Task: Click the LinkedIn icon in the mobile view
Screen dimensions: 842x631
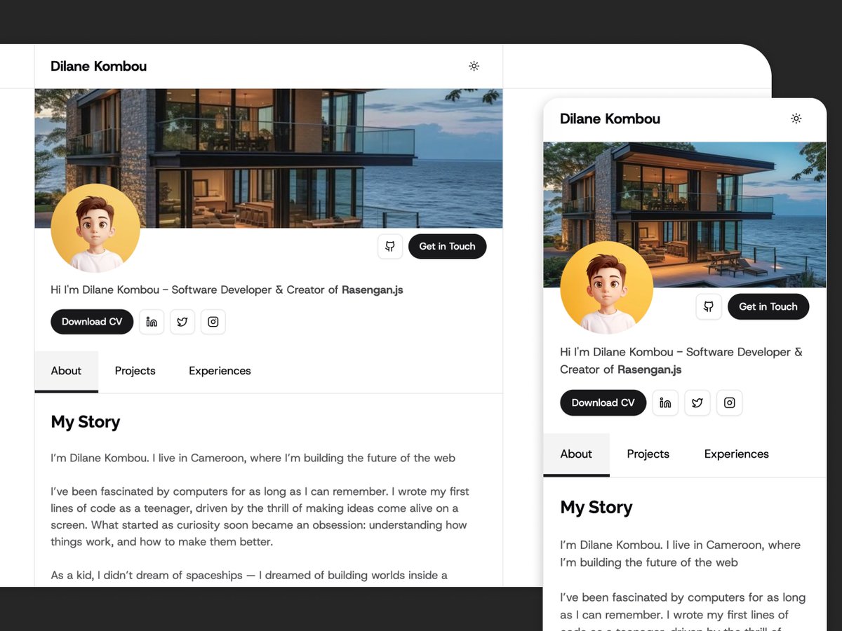Action: (665, 402)
